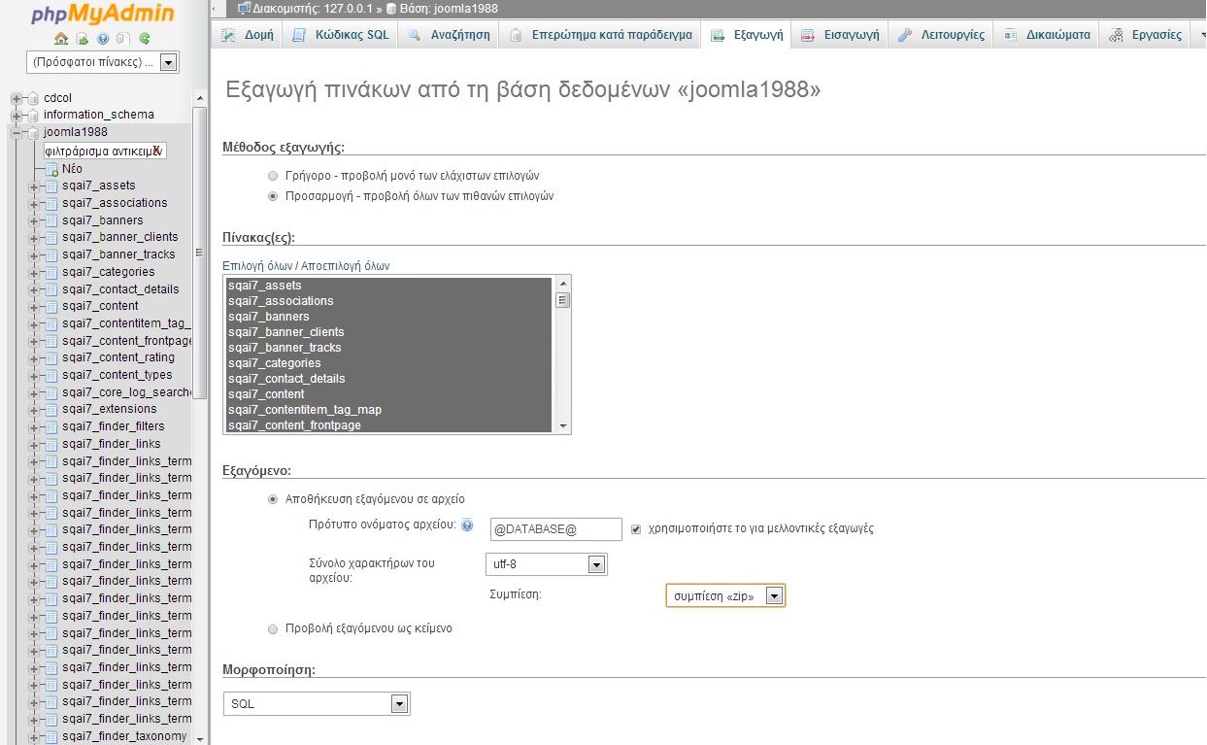Click the navigation tree vertical scrollbar

point(201,418)
